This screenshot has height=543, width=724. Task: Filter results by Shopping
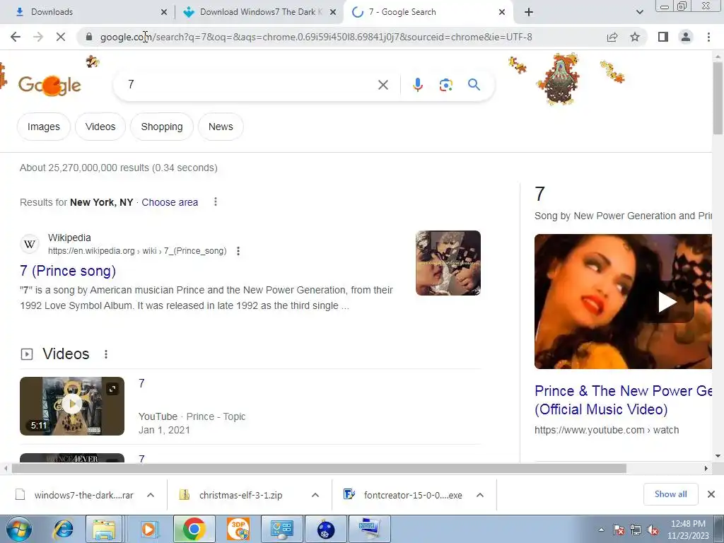tap(162, 127)
